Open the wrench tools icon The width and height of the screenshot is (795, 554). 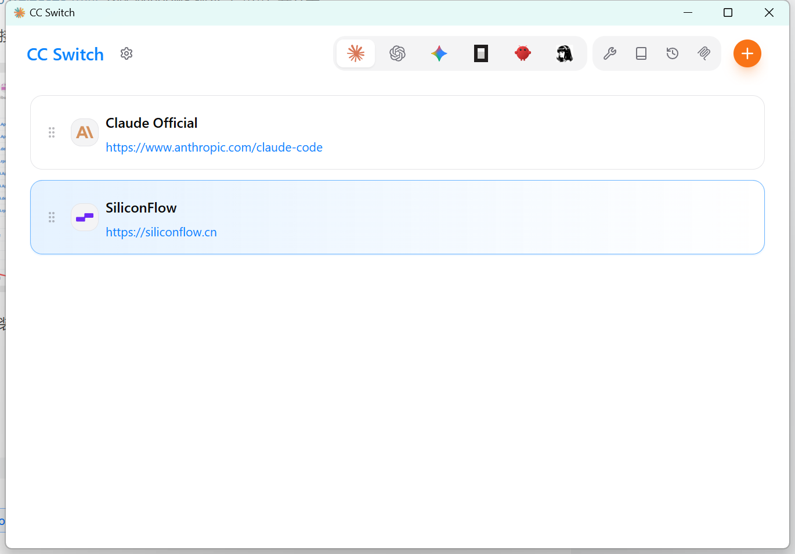pos(610,53)
